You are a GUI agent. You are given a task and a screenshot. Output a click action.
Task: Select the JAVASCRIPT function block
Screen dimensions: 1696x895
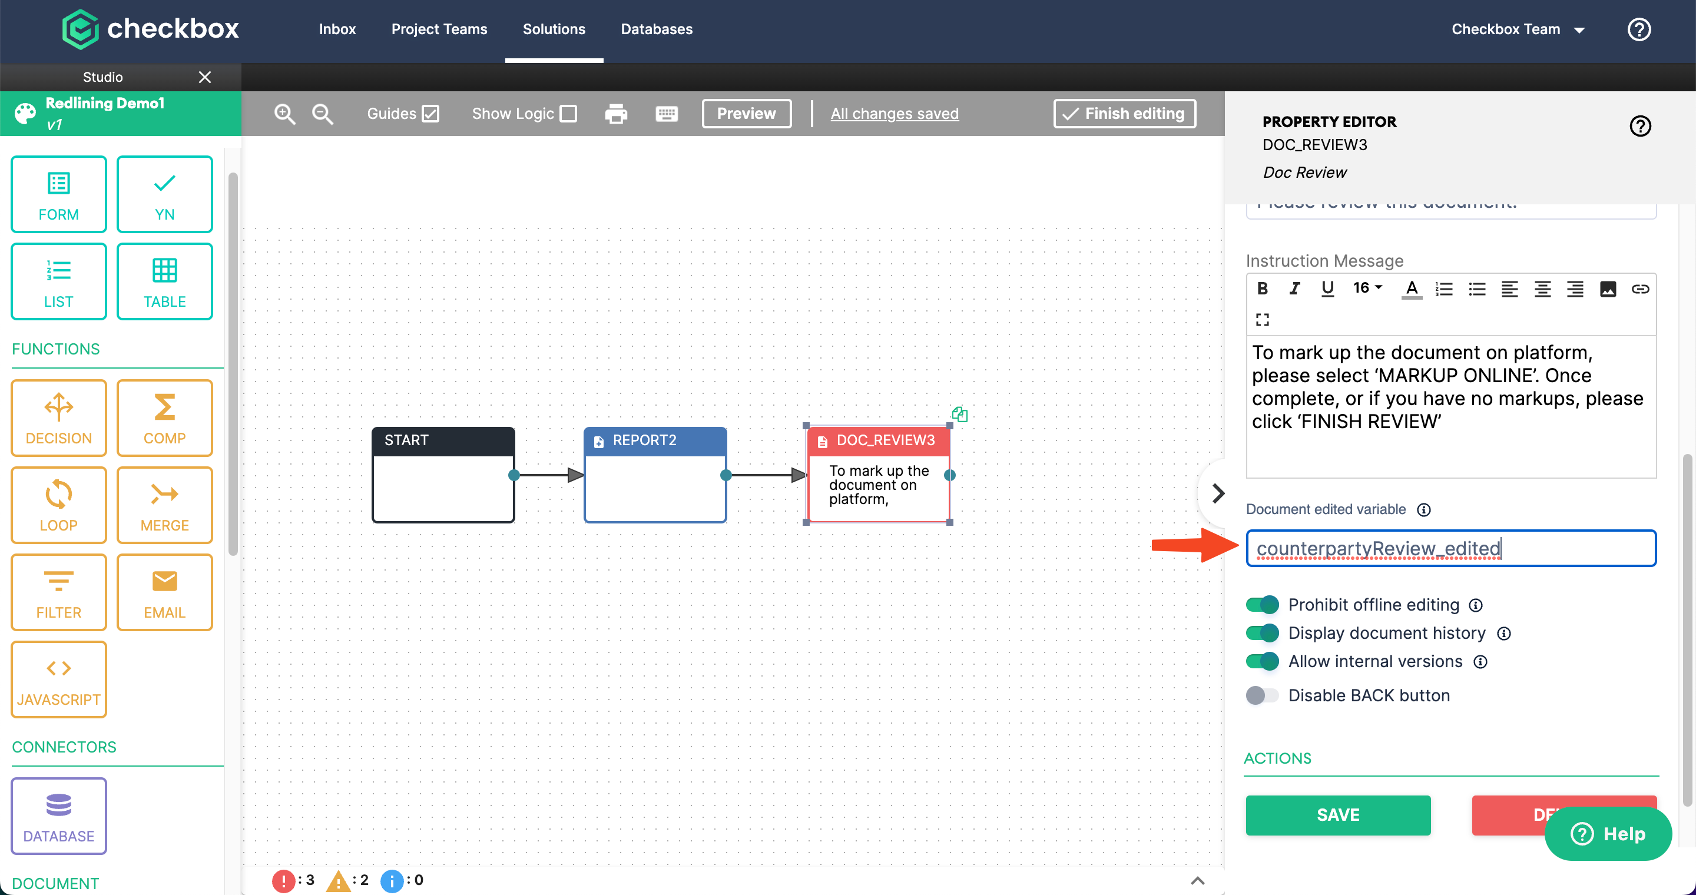pyautogui.click(x=59, y=680)
